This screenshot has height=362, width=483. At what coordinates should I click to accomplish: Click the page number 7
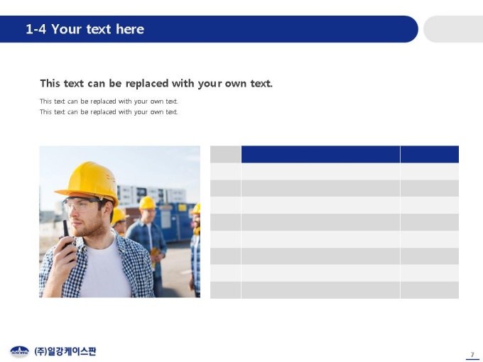pyautogui.click(x=472, y=355)
